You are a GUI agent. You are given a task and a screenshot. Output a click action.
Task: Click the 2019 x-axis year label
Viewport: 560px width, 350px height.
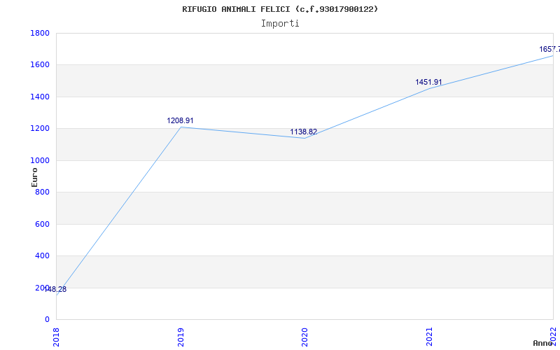point(181,337)
